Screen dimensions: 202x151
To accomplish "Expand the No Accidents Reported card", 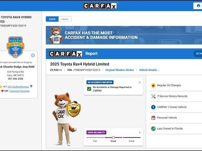I will click(x=140, y=82).
